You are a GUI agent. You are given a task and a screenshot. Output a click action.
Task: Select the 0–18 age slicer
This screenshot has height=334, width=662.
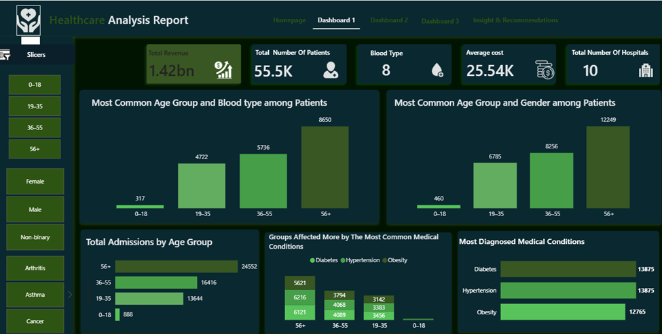tap(35, 85)
